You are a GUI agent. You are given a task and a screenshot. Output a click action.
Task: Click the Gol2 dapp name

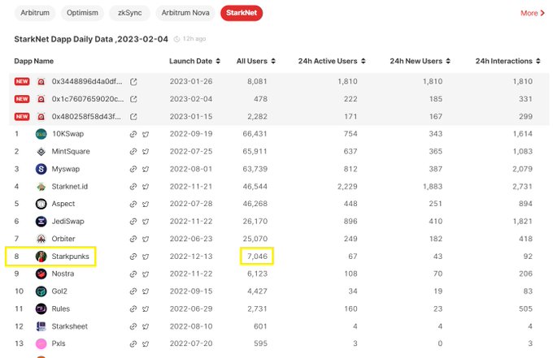59,291
